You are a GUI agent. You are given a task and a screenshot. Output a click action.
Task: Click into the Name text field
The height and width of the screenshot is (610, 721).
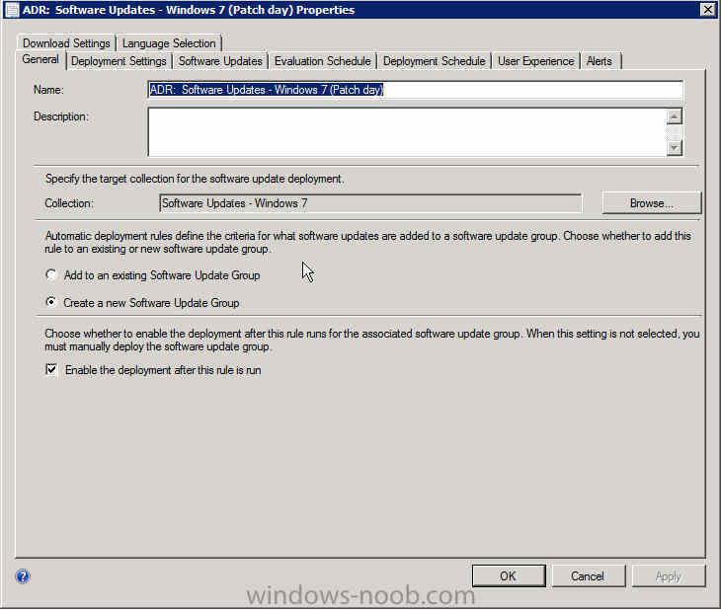(415, 90)
